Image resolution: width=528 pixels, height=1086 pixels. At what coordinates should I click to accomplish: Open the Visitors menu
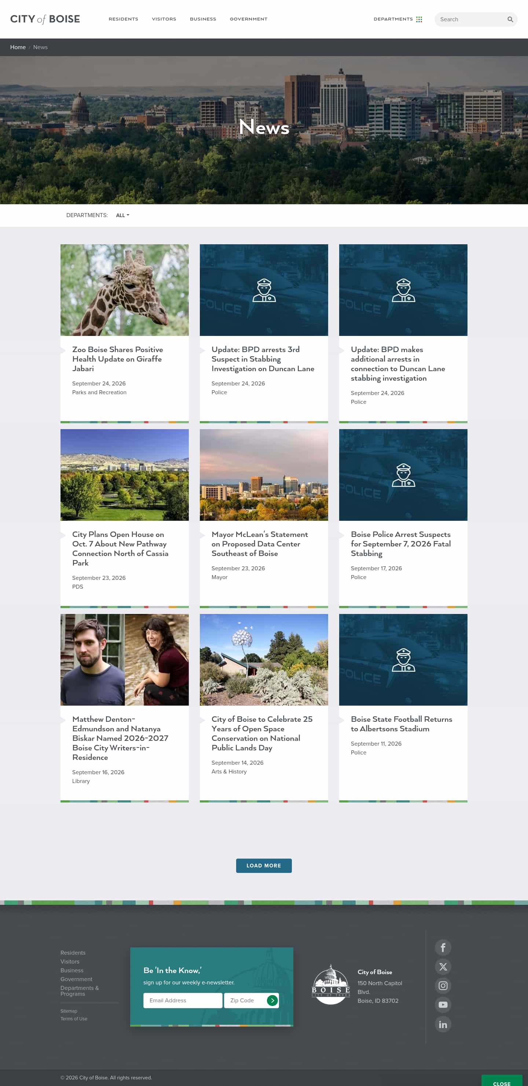164,19
